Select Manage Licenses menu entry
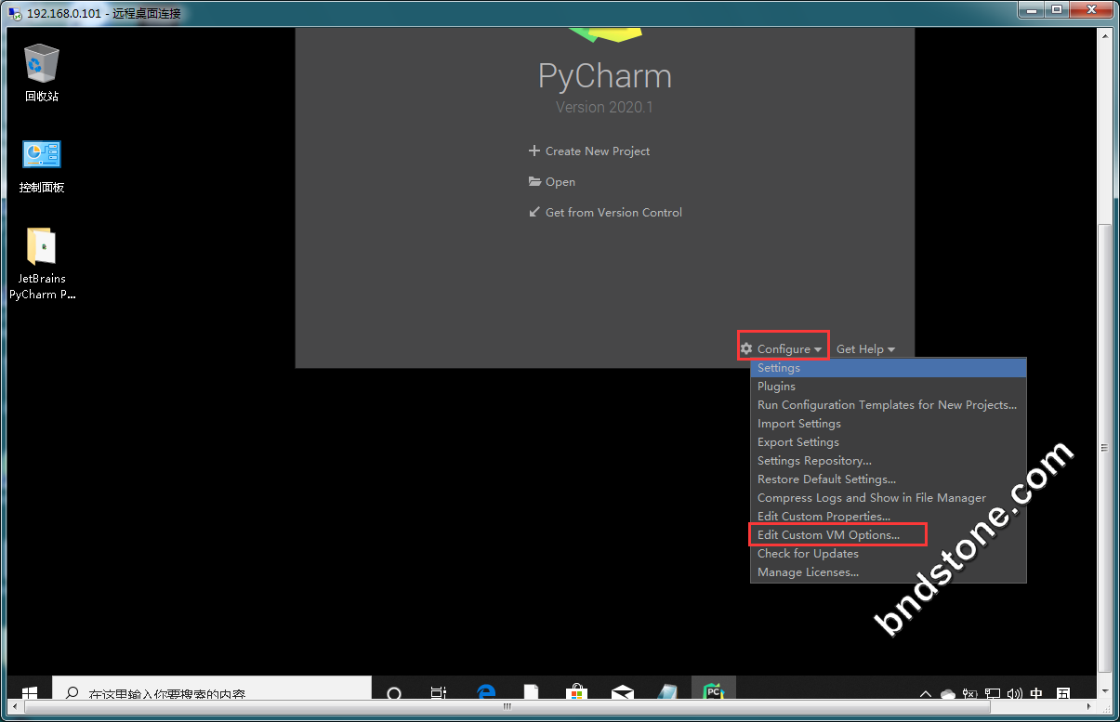 point(808,572)
